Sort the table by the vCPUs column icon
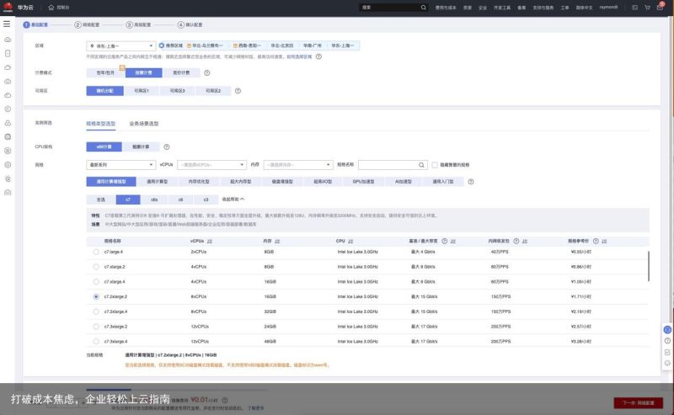This screenshot has height=415, width=674. click(210, 242)
